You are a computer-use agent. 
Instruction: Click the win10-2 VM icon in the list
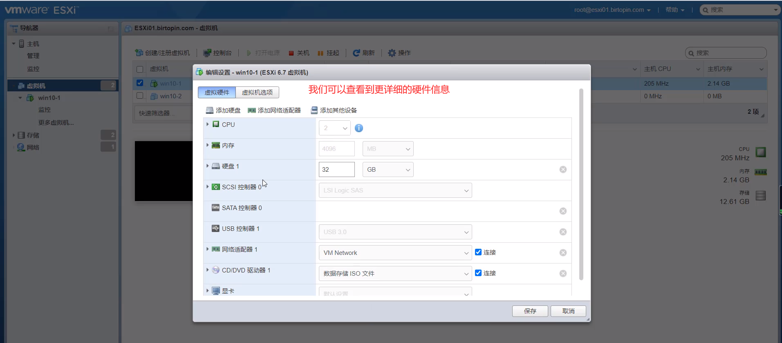click(x=154, y=96)
